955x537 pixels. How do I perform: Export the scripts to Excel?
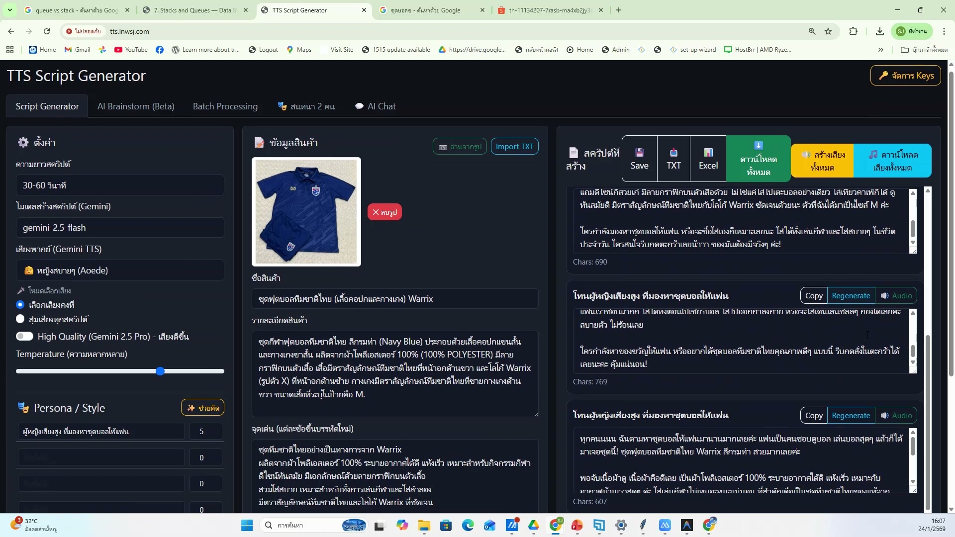coord(708,159)
